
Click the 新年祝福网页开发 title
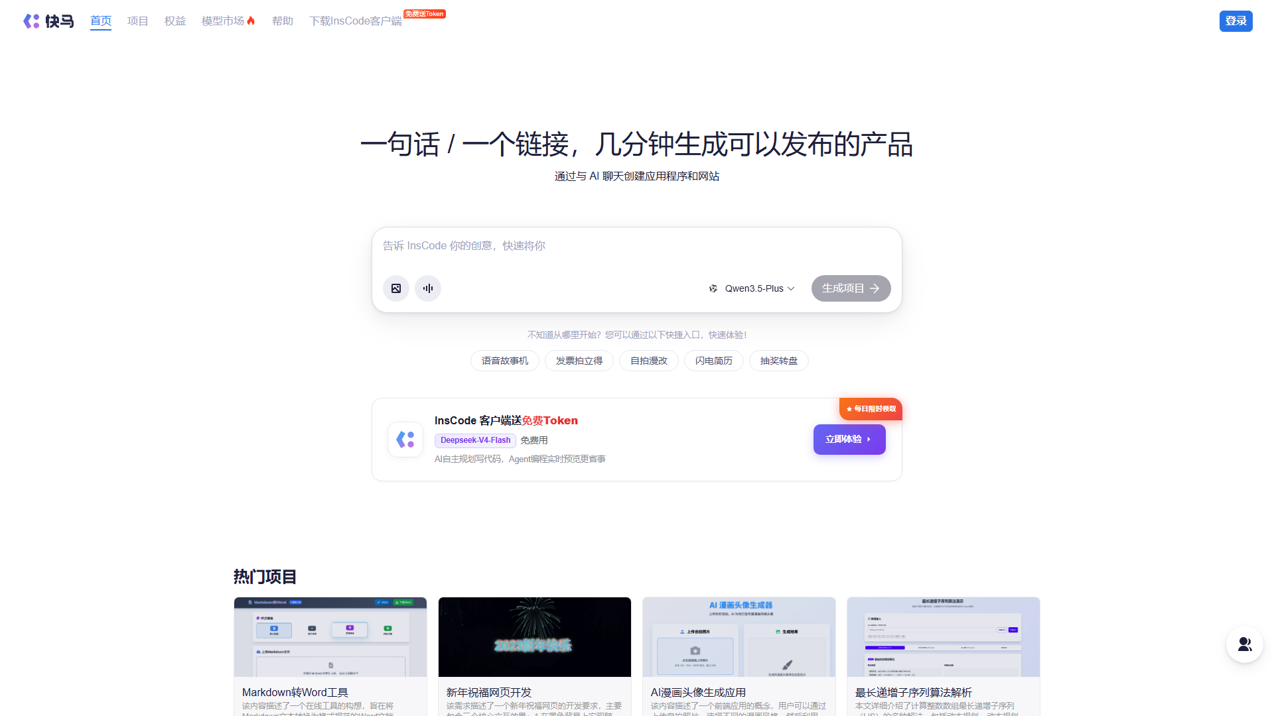point(489,692)
